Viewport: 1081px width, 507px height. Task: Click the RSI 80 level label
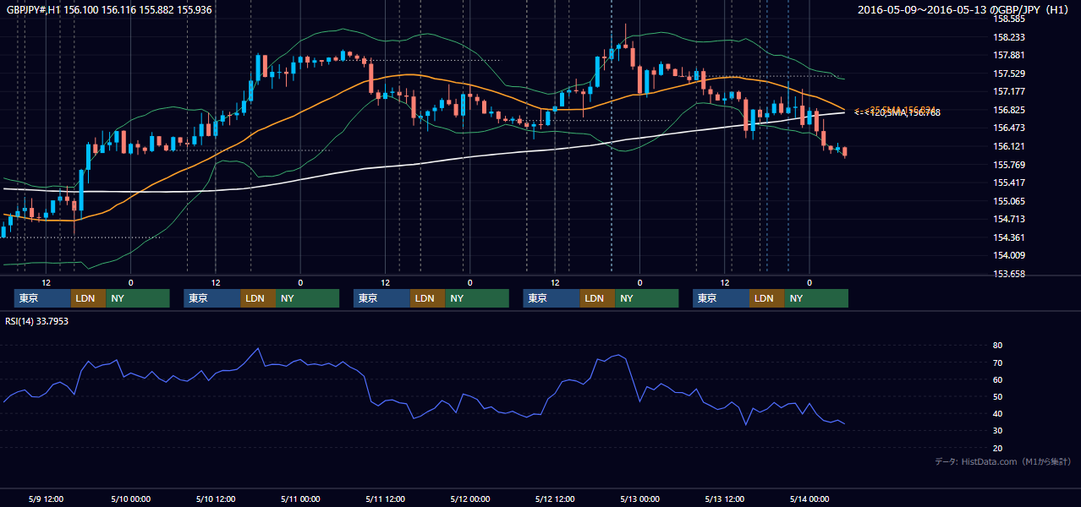tap(997, 346)
